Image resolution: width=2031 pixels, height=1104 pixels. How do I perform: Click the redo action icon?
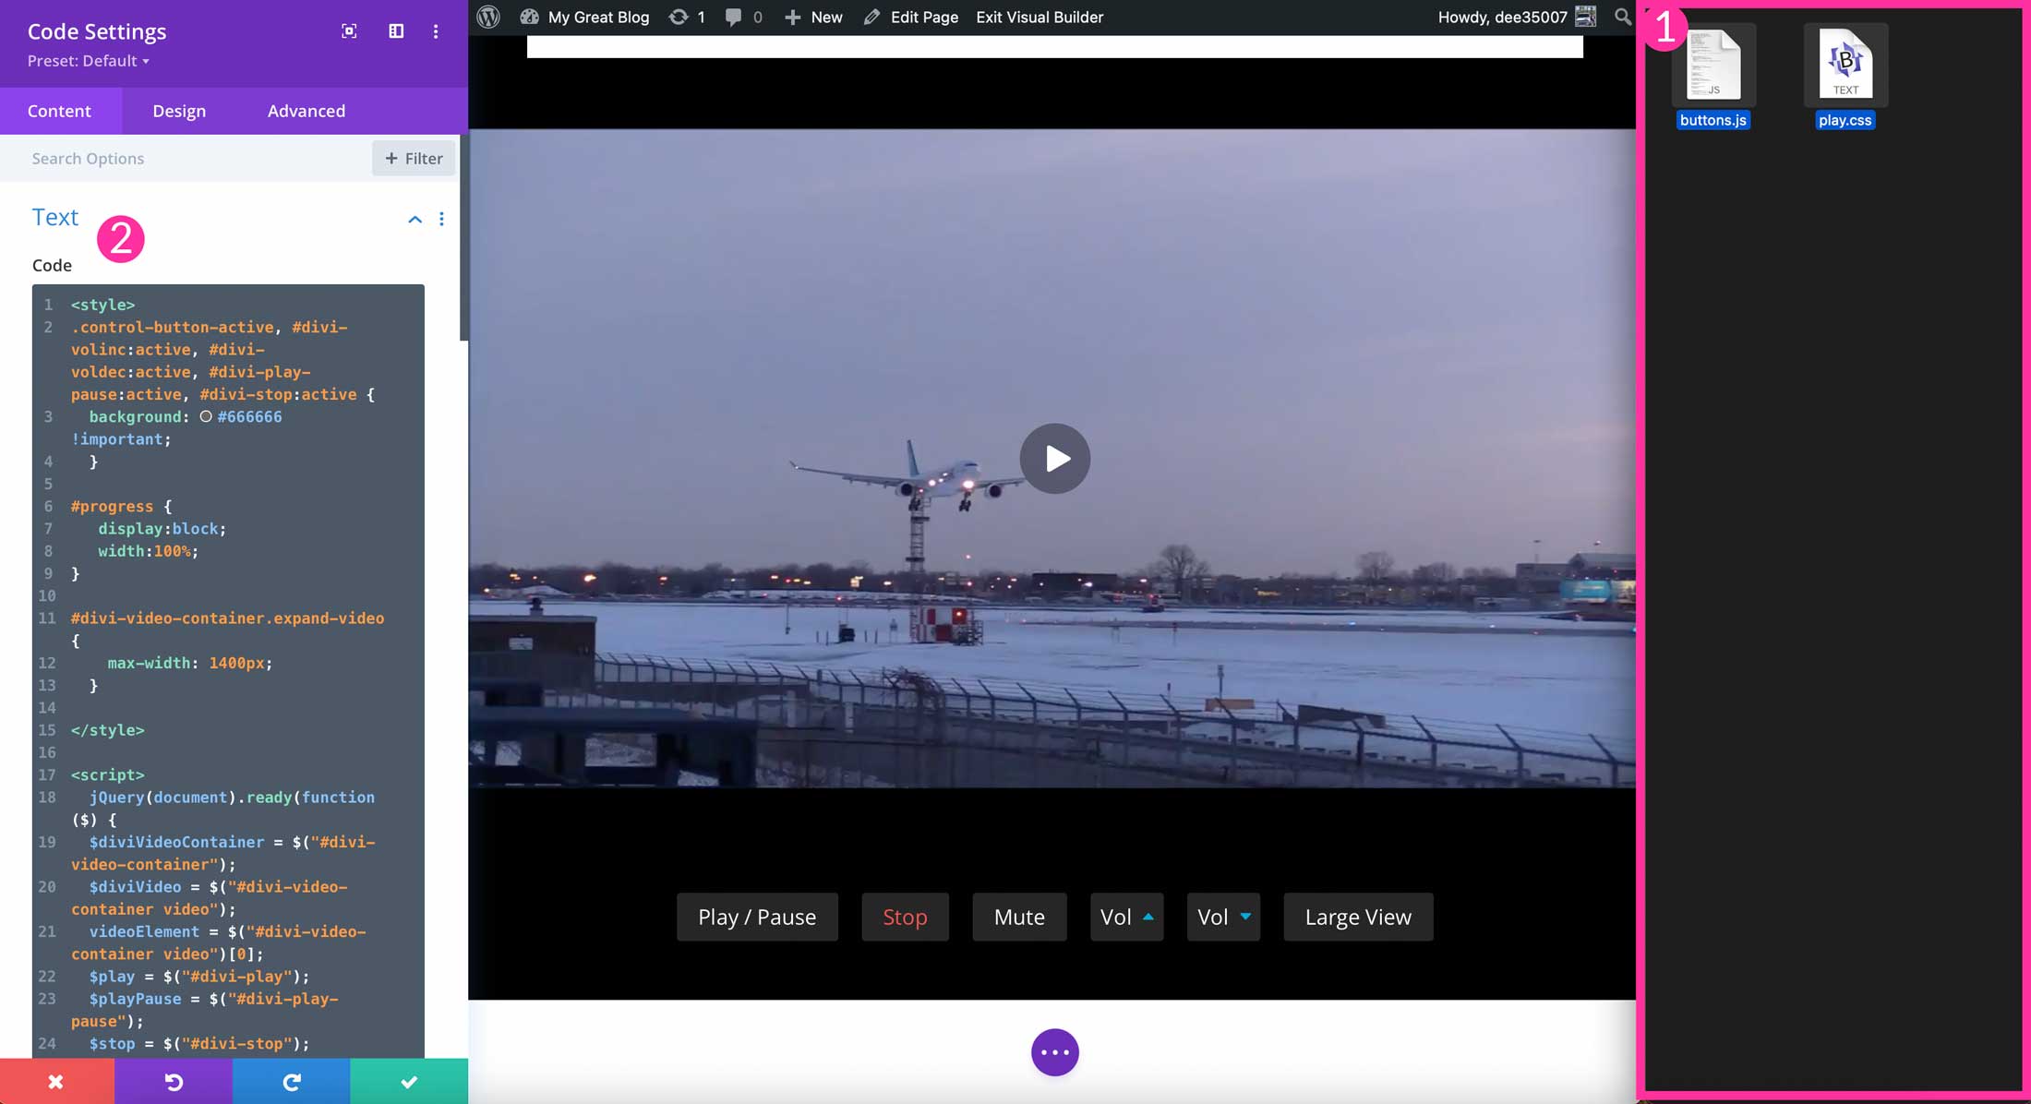291,1081
